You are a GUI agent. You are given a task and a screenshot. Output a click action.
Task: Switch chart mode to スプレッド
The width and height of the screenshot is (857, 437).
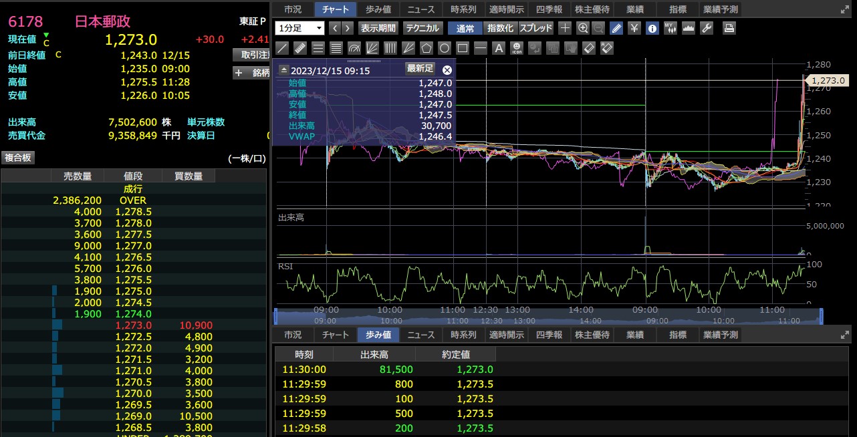click(536, 28)
